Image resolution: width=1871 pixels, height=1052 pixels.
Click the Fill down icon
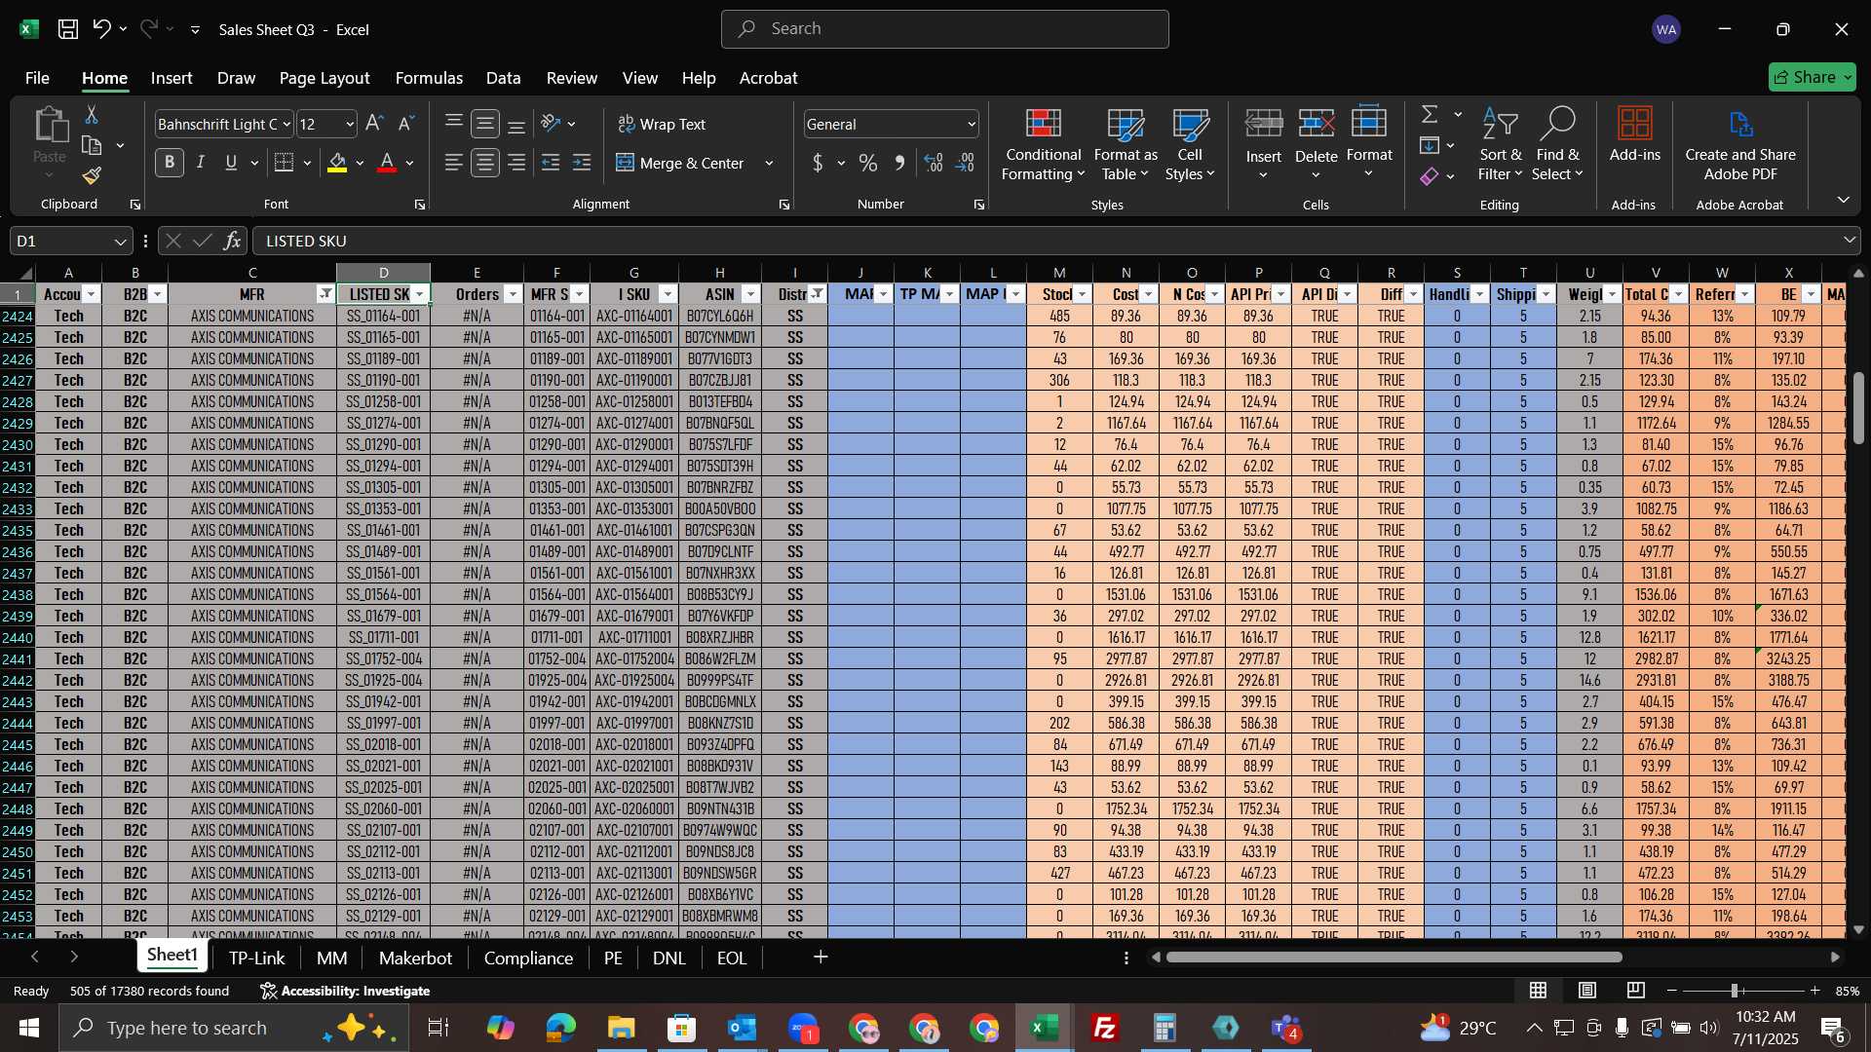(x=1430, y=145)
